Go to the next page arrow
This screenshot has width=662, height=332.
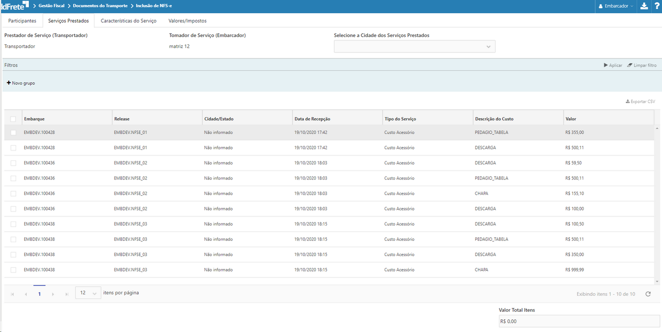click(x=53, y=294)
